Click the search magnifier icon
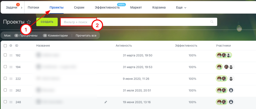 point(212,22)
